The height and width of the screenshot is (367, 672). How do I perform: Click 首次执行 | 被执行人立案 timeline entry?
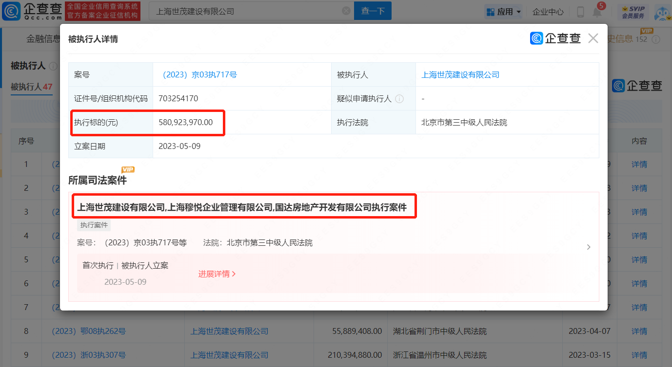click(x=125, y=266)
